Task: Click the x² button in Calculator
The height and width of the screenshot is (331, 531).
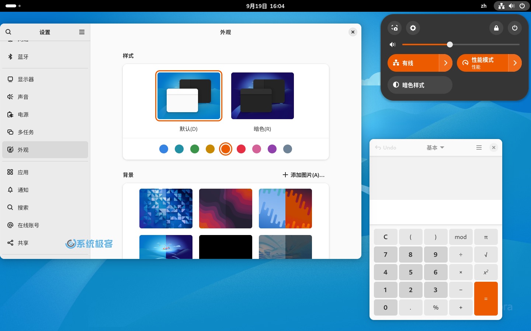Action: [486, 272]
